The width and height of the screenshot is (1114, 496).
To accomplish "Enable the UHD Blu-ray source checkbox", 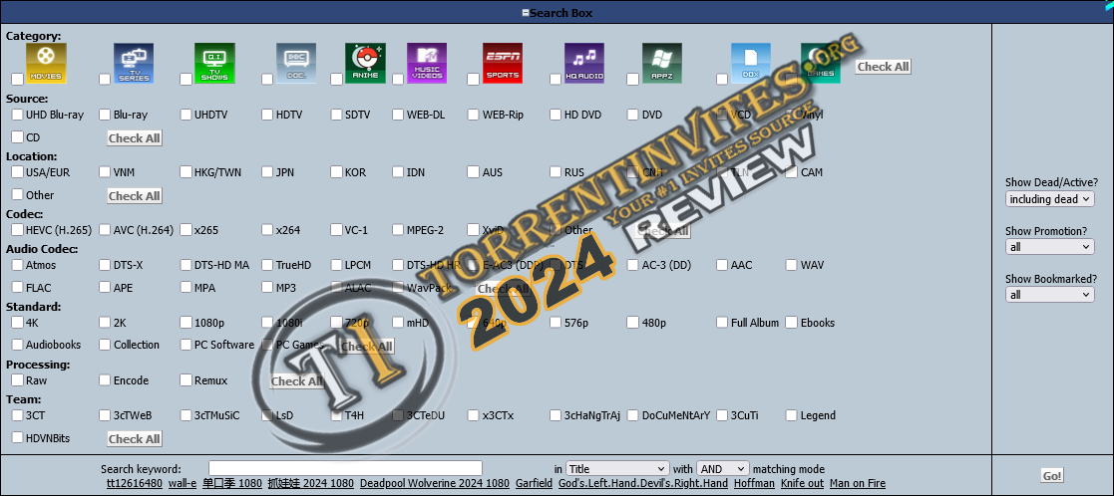I will [18, 116].
